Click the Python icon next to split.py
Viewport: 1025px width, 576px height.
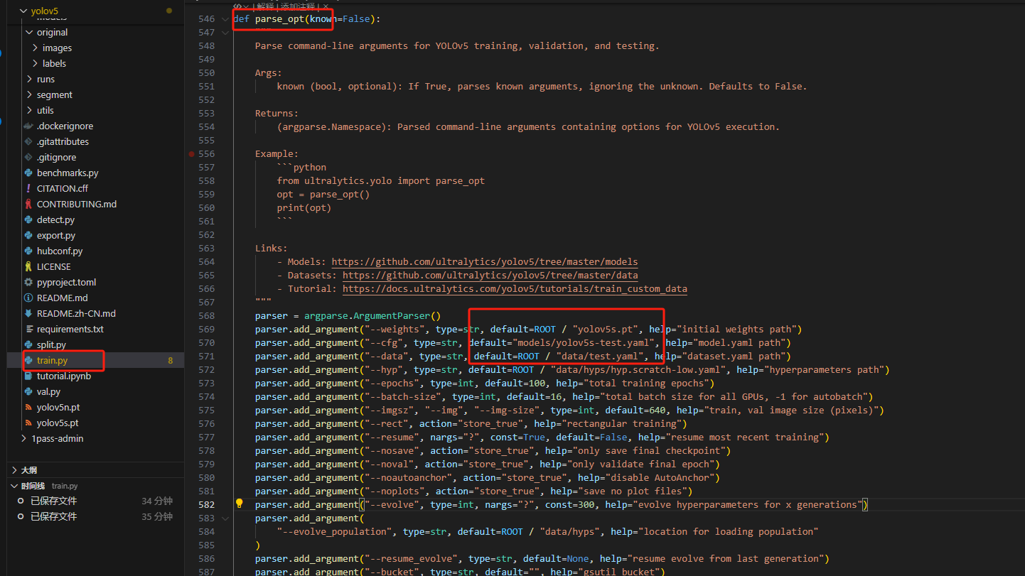click(28, 344)
